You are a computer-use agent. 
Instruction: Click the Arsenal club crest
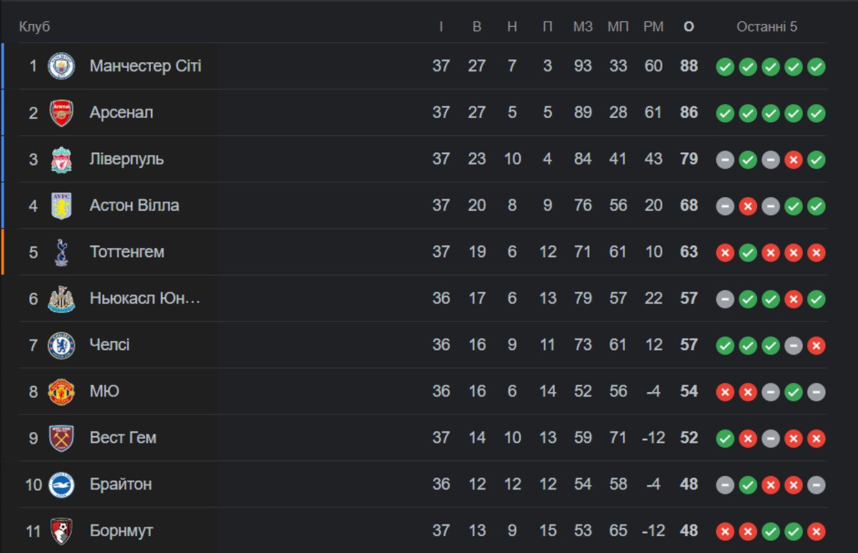tap(61, 113)
